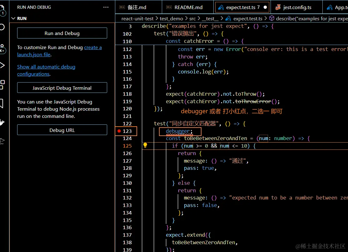Select the expect.test.ts editor tab
Viewport: 348px width, 252px height.
coord(243,7)
